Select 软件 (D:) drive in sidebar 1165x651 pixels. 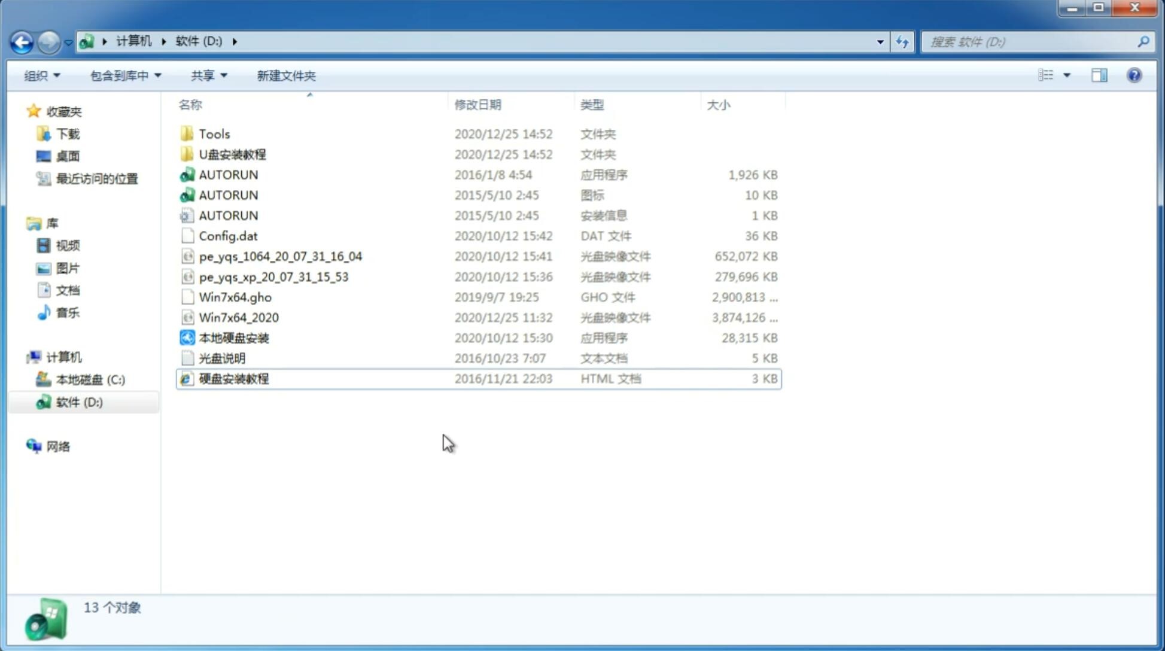(78, 401)
